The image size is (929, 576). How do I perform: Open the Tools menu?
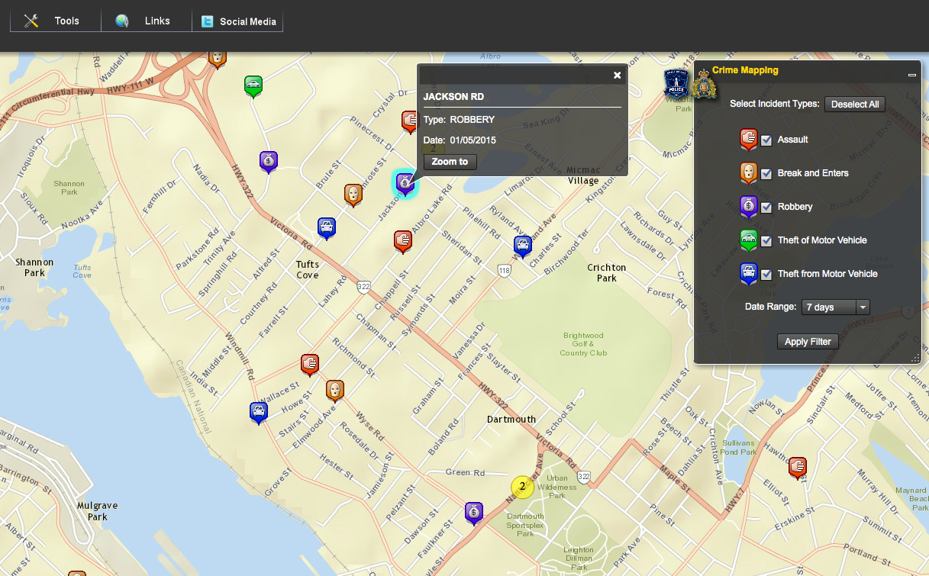pyautogui.click(x=55, y=21)
